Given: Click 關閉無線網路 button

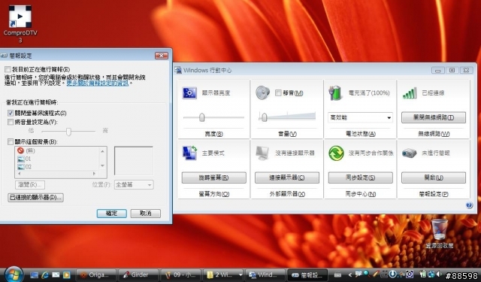Looking at the screenshot, I should pyautogui.click(x=434, y=117).
